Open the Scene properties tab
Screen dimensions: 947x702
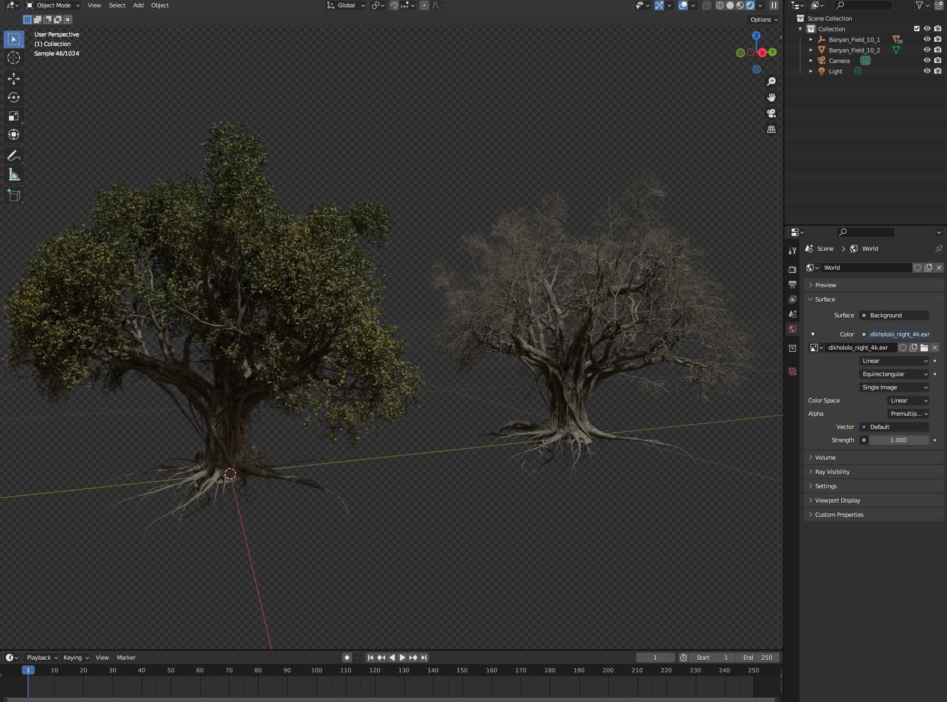click(x=793, y=314)
